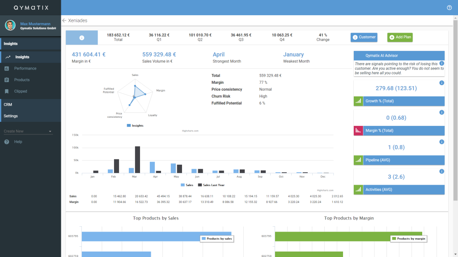
Task: Click info icon in Qymatix AI Advisor panel
Action: 441,63
